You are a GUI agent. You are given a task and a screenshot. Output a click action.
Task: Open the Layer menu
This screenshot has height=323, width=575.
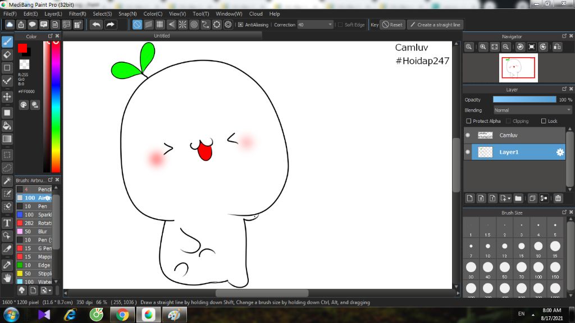[53, 14]
